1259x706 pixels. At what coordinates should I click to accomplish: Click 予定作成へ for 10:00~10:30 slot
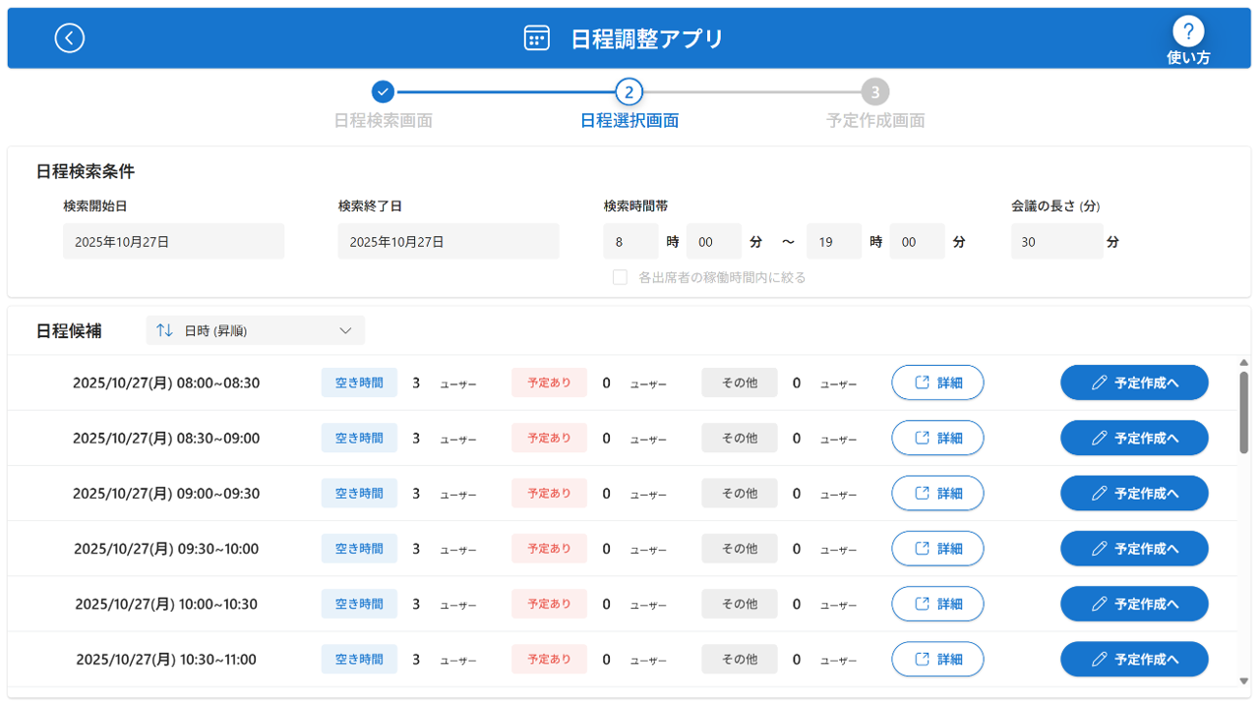click(1133, 604)
